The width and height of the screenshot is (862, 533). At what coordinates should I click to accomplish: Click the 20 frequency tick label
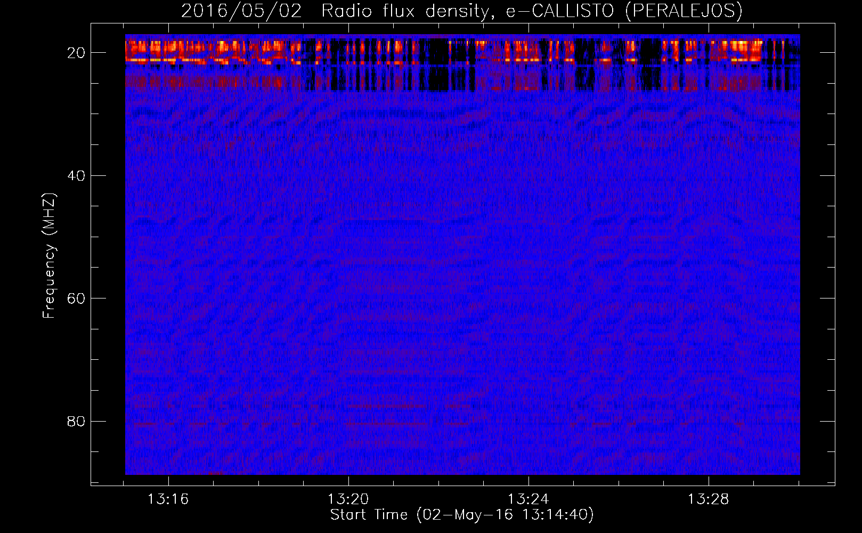(x=77, y=53)
